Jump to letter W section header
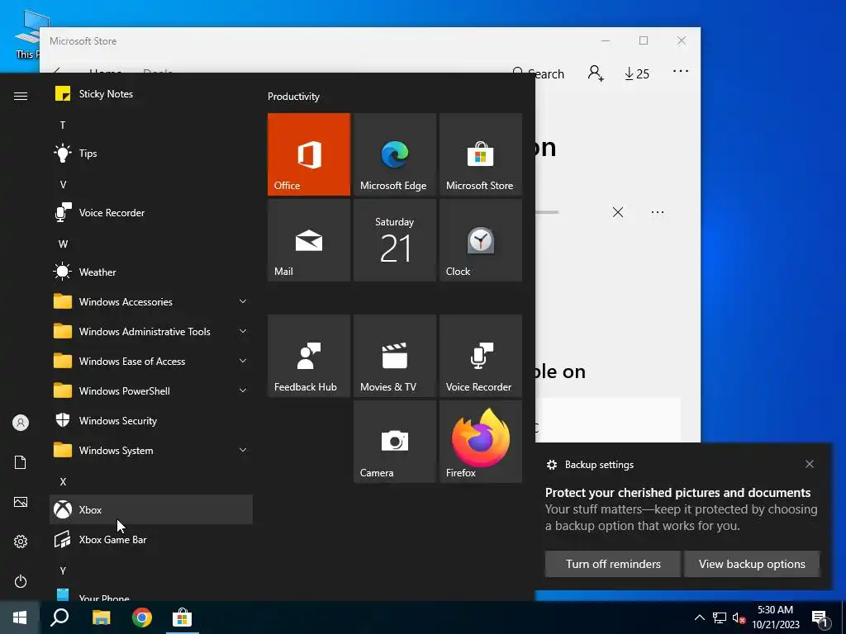Viewport: 846px width, 634px height. (63, 244)
